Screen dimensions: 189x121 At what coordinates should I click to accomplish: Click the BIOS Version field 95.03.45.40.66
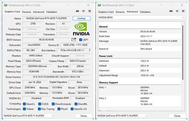click(x=46, y=39)
